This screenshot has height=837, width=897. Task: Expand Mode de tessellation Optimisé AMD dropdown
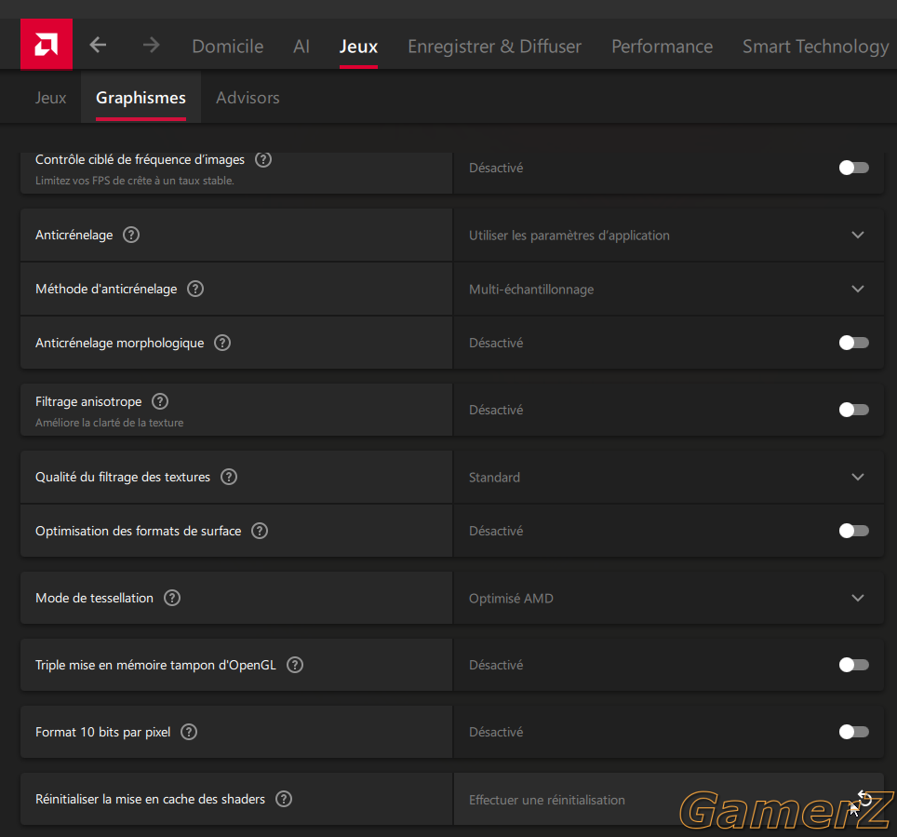click(668, 598)
